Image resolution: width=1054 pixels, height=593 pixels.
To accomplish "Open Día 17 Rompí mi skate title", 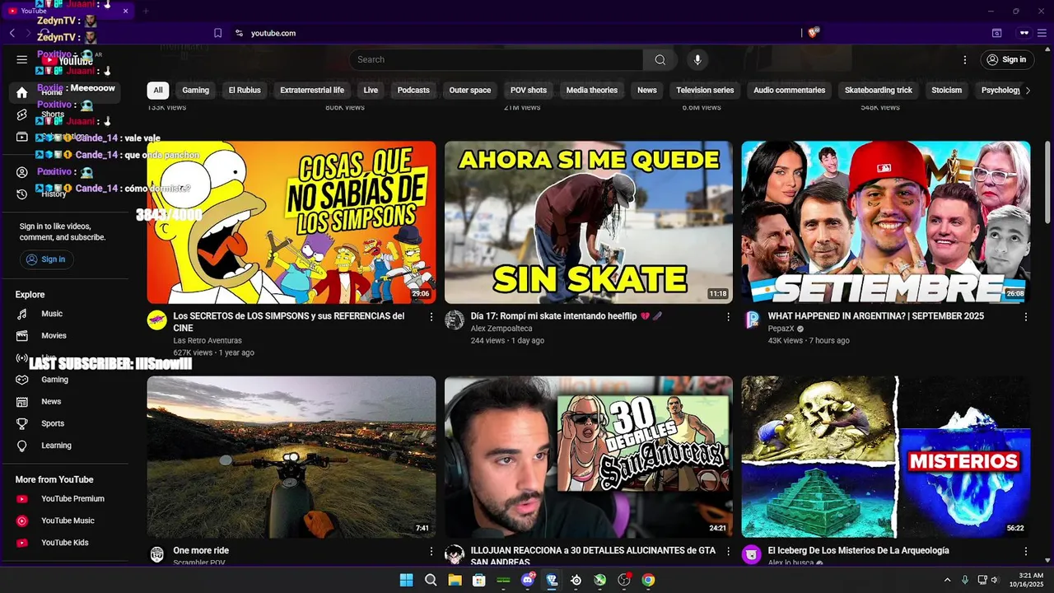I will point(567,316).
